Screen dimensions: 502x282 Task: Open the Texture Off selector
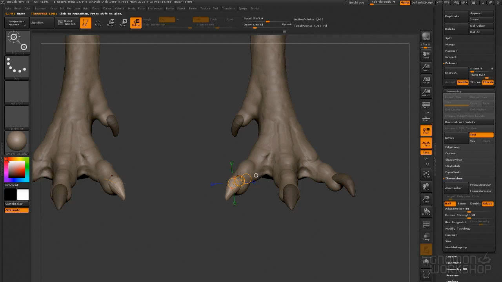pyautogui.click(x=17, y=118)
